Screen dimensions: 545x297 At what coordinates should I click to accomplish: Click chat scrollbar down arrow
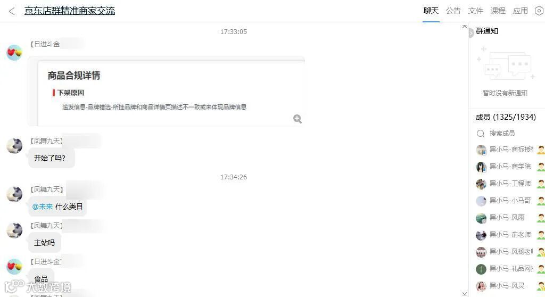pyautogui.click(x=464, y=294)
